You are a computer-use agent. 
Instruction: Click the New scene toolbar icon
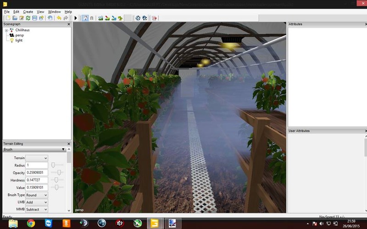pos(8,18)
